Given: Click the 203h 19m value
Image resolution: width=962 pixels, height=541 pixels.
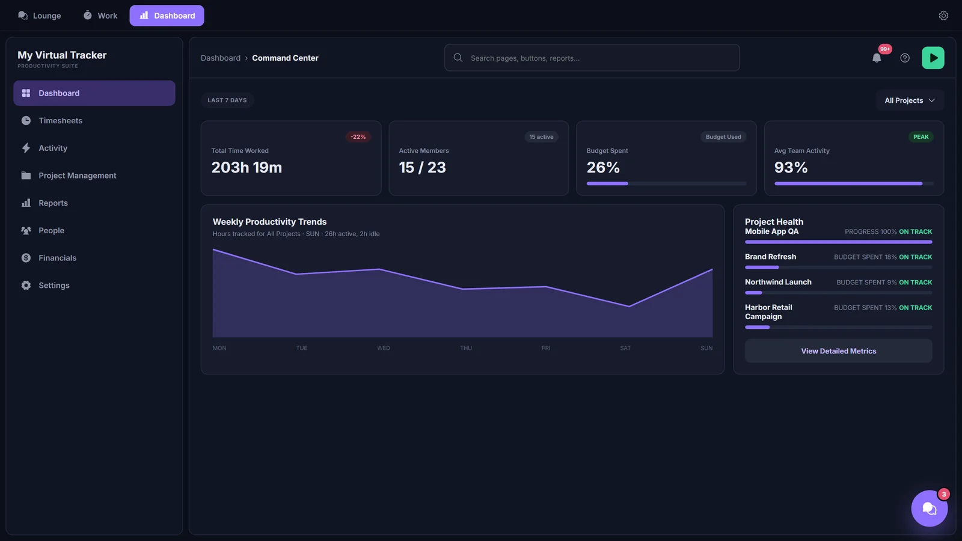Looking at the screenshot, I should pyautogui.click(x=247, y=168).
